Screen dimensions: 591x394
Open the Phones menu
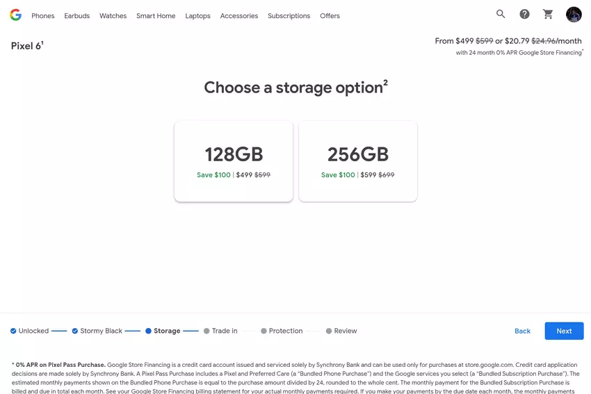pos(43,16)
